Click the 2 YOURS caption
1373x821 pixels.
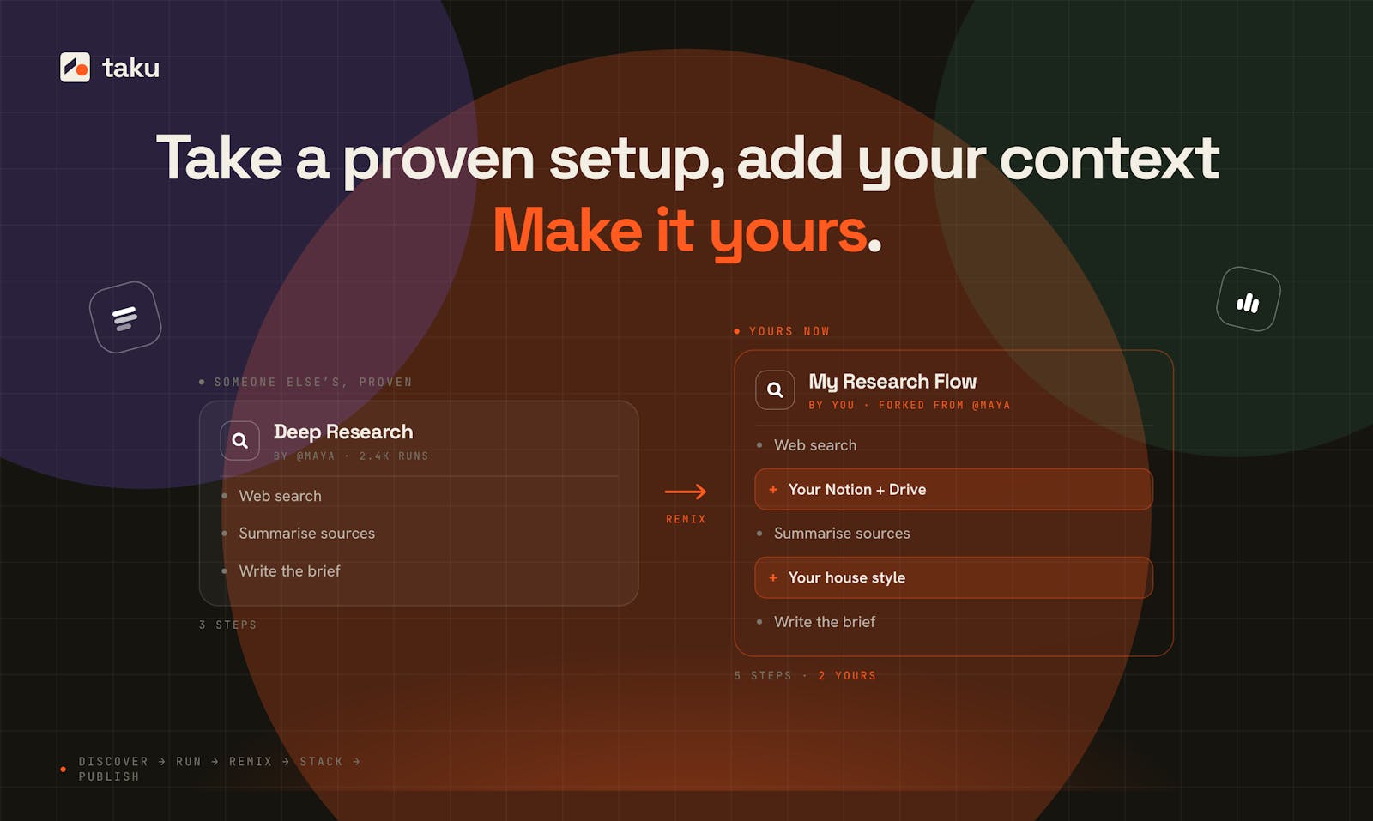pyautogui.click(x=847, y=675)
